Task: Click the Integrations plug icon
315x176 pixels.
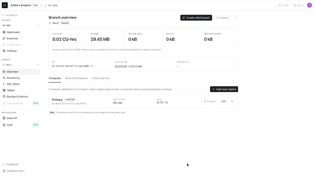Action: point(4,45)
